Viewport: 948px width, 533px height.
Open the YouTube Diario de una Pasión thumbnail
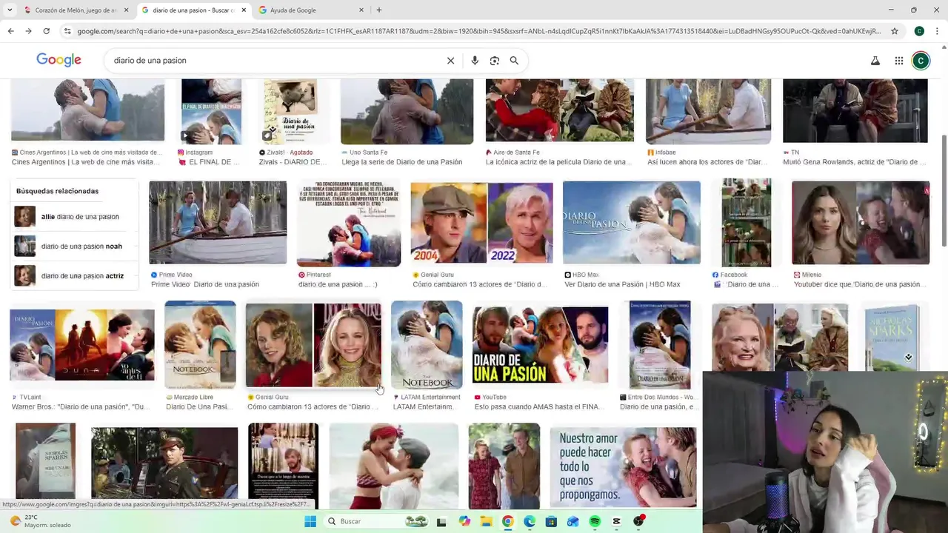(541, 345)
